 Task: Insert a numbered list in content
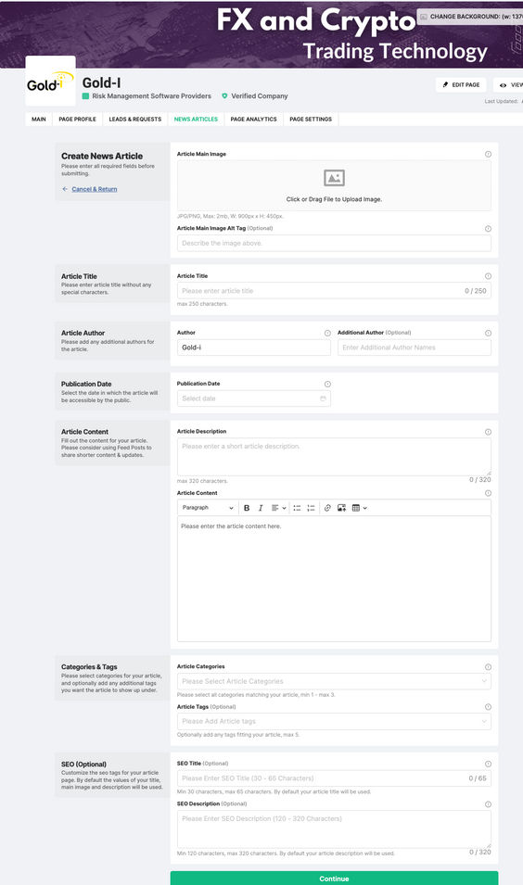point(311,508)
